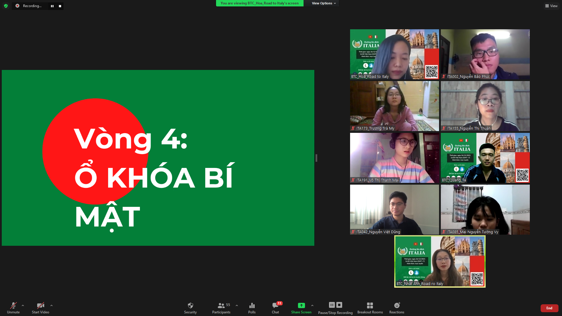Select BTC_Nhat Anh video thumbnail
The image size is (562, 316).
click(x=440, y=261)
